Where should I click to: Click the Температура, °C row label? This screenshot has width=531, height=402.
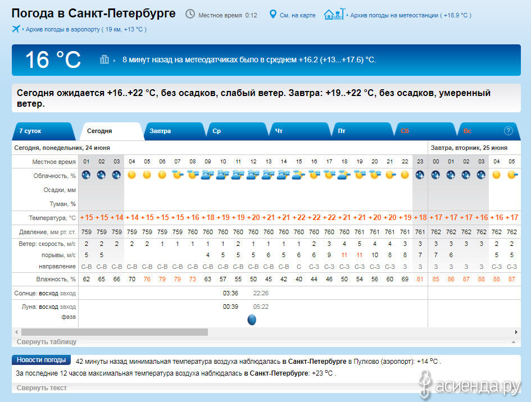coord(52,218)
